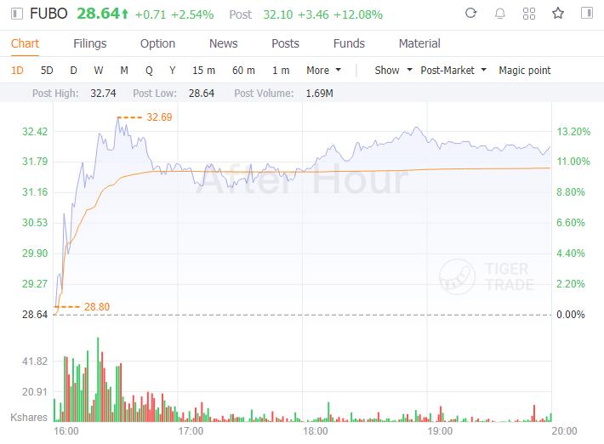Toggle right side panel icon

587,13
